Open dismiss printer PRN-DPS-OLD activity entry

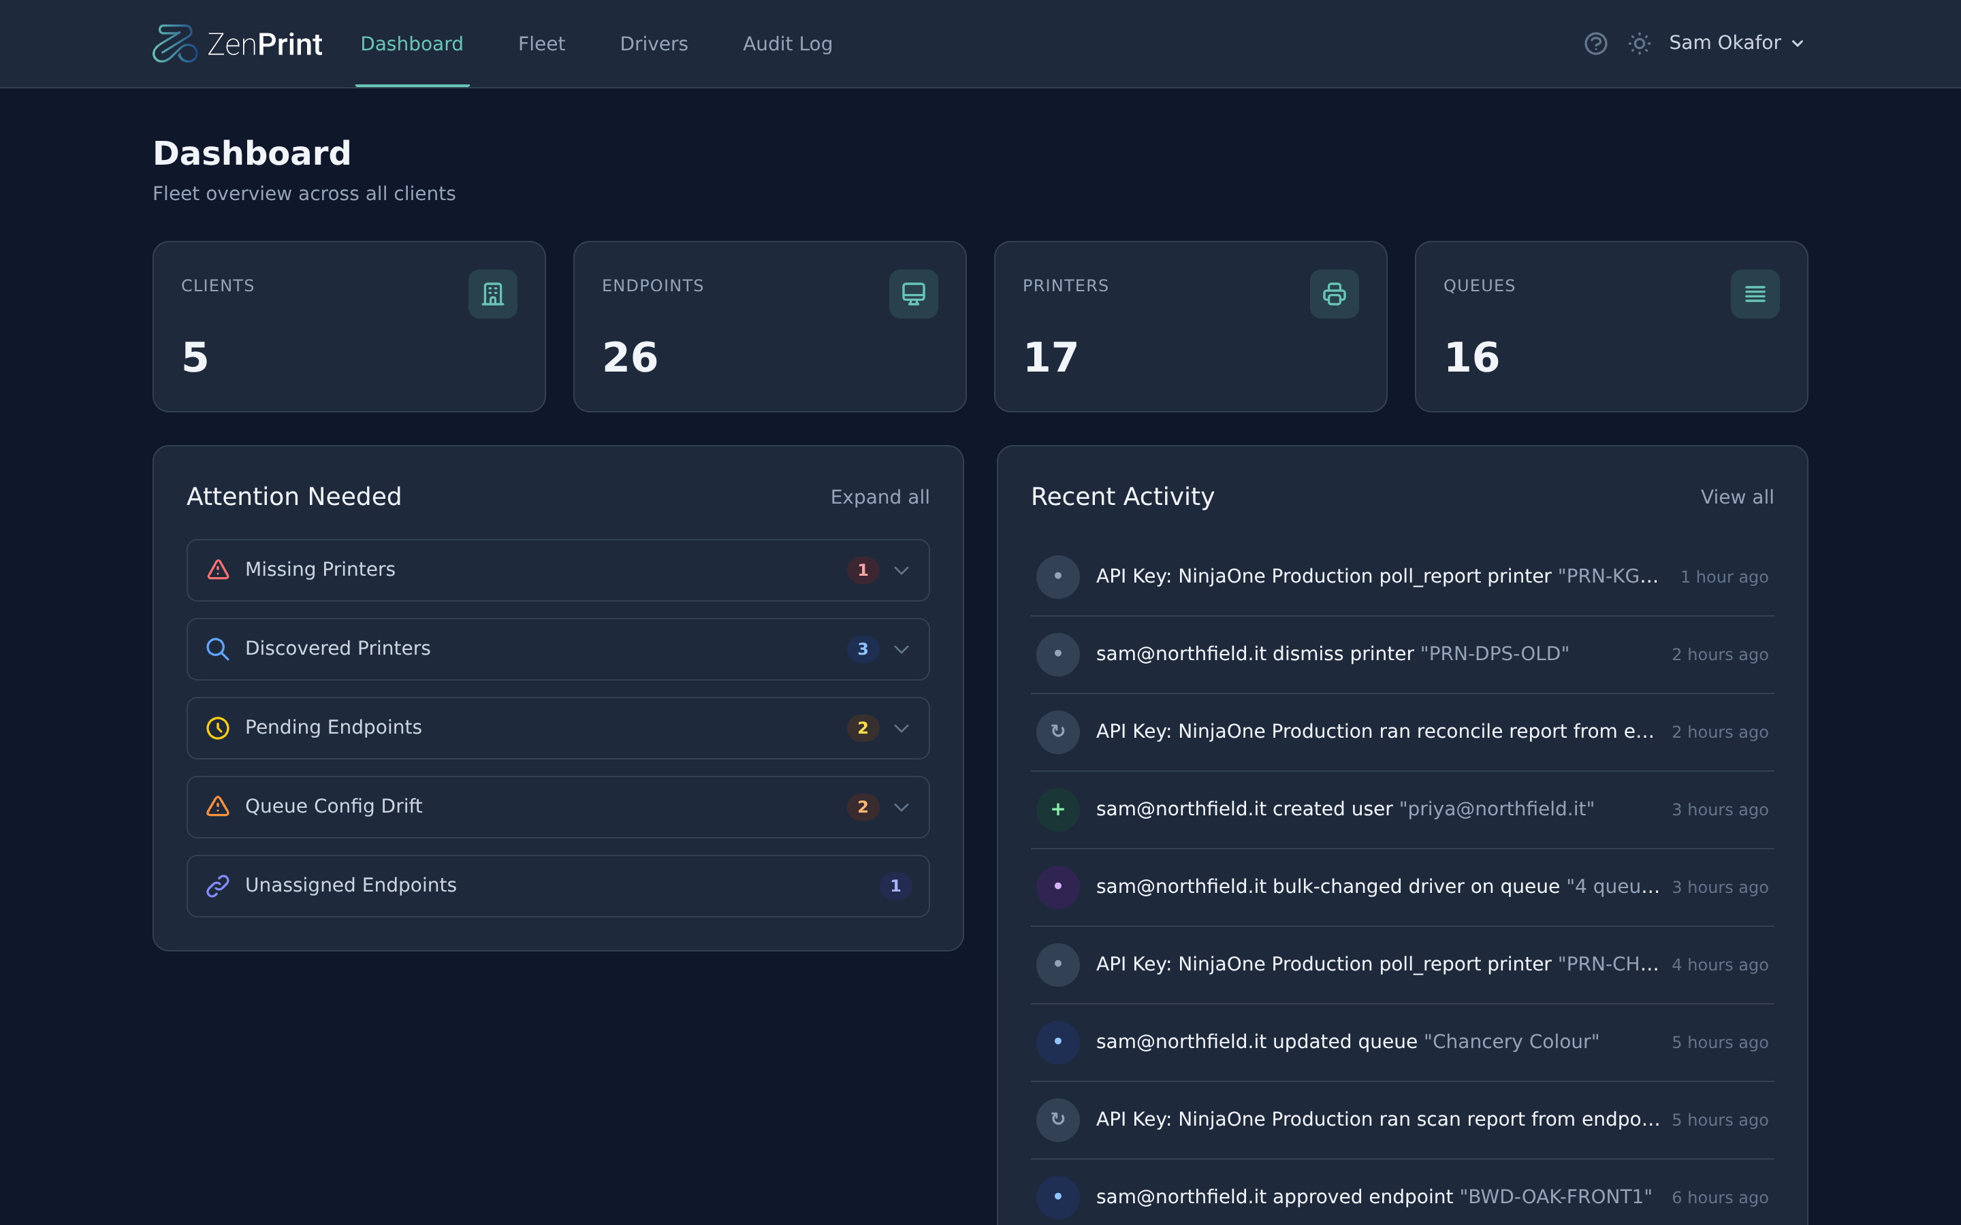click(x=1402, y=655)
